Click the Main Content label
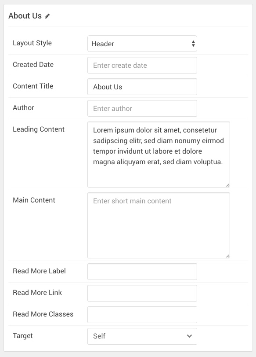 pyautogui.click(x=34, y=200)
